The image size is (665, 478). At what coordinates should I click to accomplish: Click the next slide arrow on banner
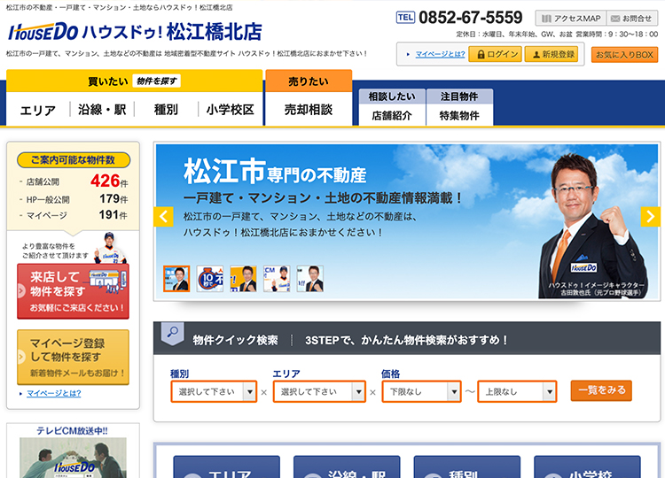click(x=650, y=217)
